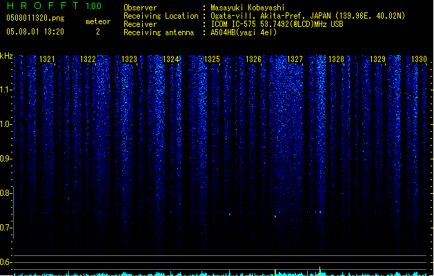
Task: Click the green meteor echo dot near 1326
Action: click(275, 217)
